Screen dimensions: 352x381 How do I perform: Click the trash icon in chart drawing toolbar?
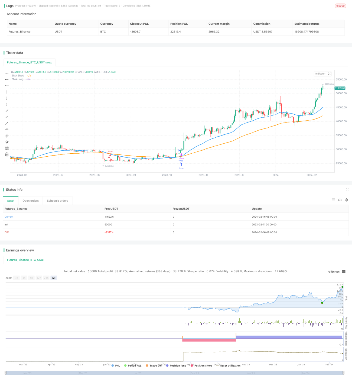click(x=7, y=154)
